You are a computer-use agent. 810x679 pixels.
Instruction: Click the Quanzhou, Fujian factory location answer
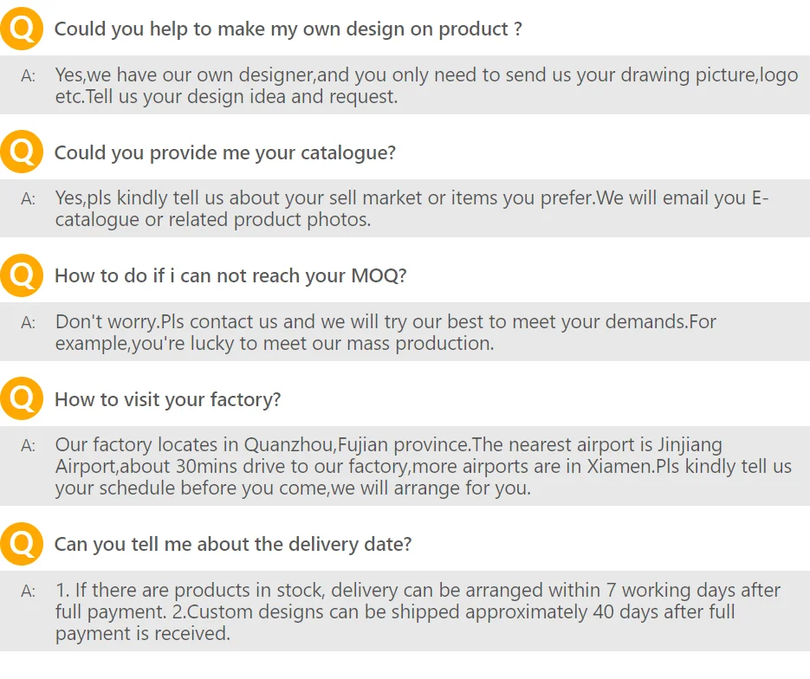click(423, 466)
